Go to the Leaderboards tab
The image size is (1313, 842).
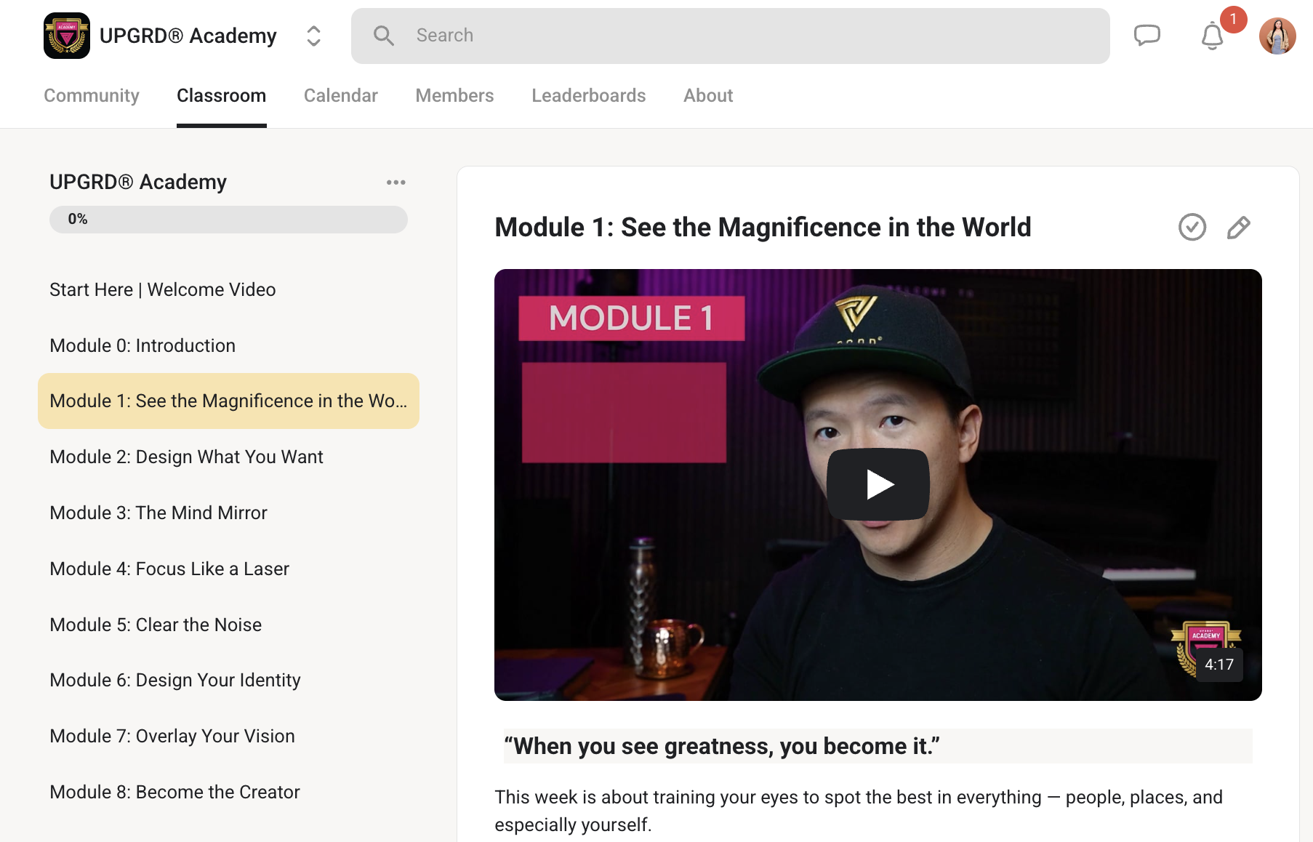[588, 95]
